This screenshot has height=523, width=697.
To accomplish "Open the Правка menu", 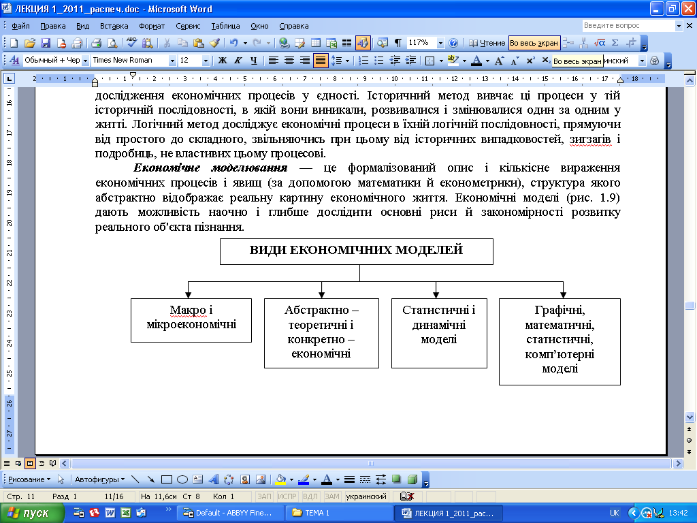I will coord(53,26).
